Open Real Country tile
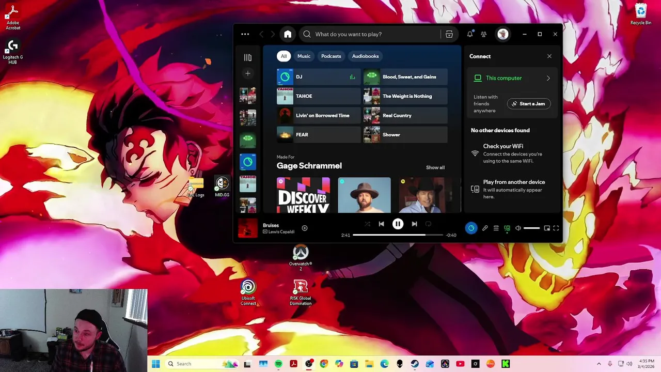Image resolution: width=661 pixels, height=372 pixels. 405,115
